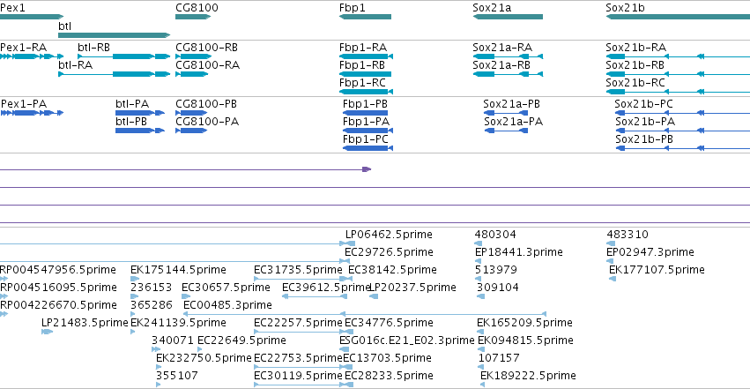Click EST EK175144.5prime

(x=135, y=279)
